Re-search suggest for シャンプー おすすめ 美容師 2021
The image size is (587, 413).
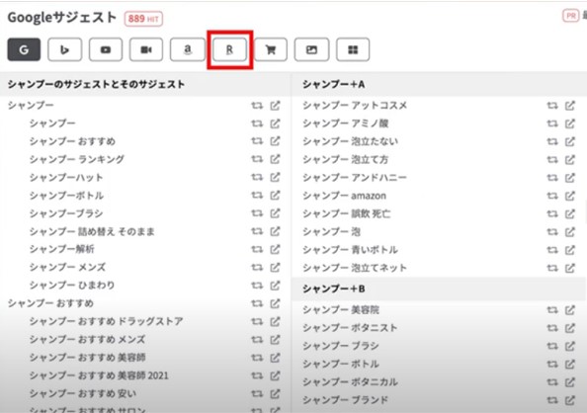coord(257,375)
